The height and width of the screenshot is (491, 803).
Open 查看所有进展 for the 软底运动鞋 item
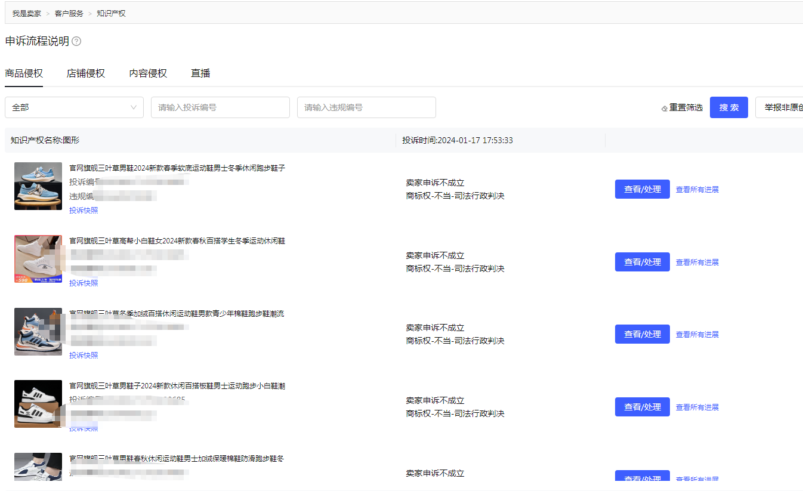click(697, 190)
